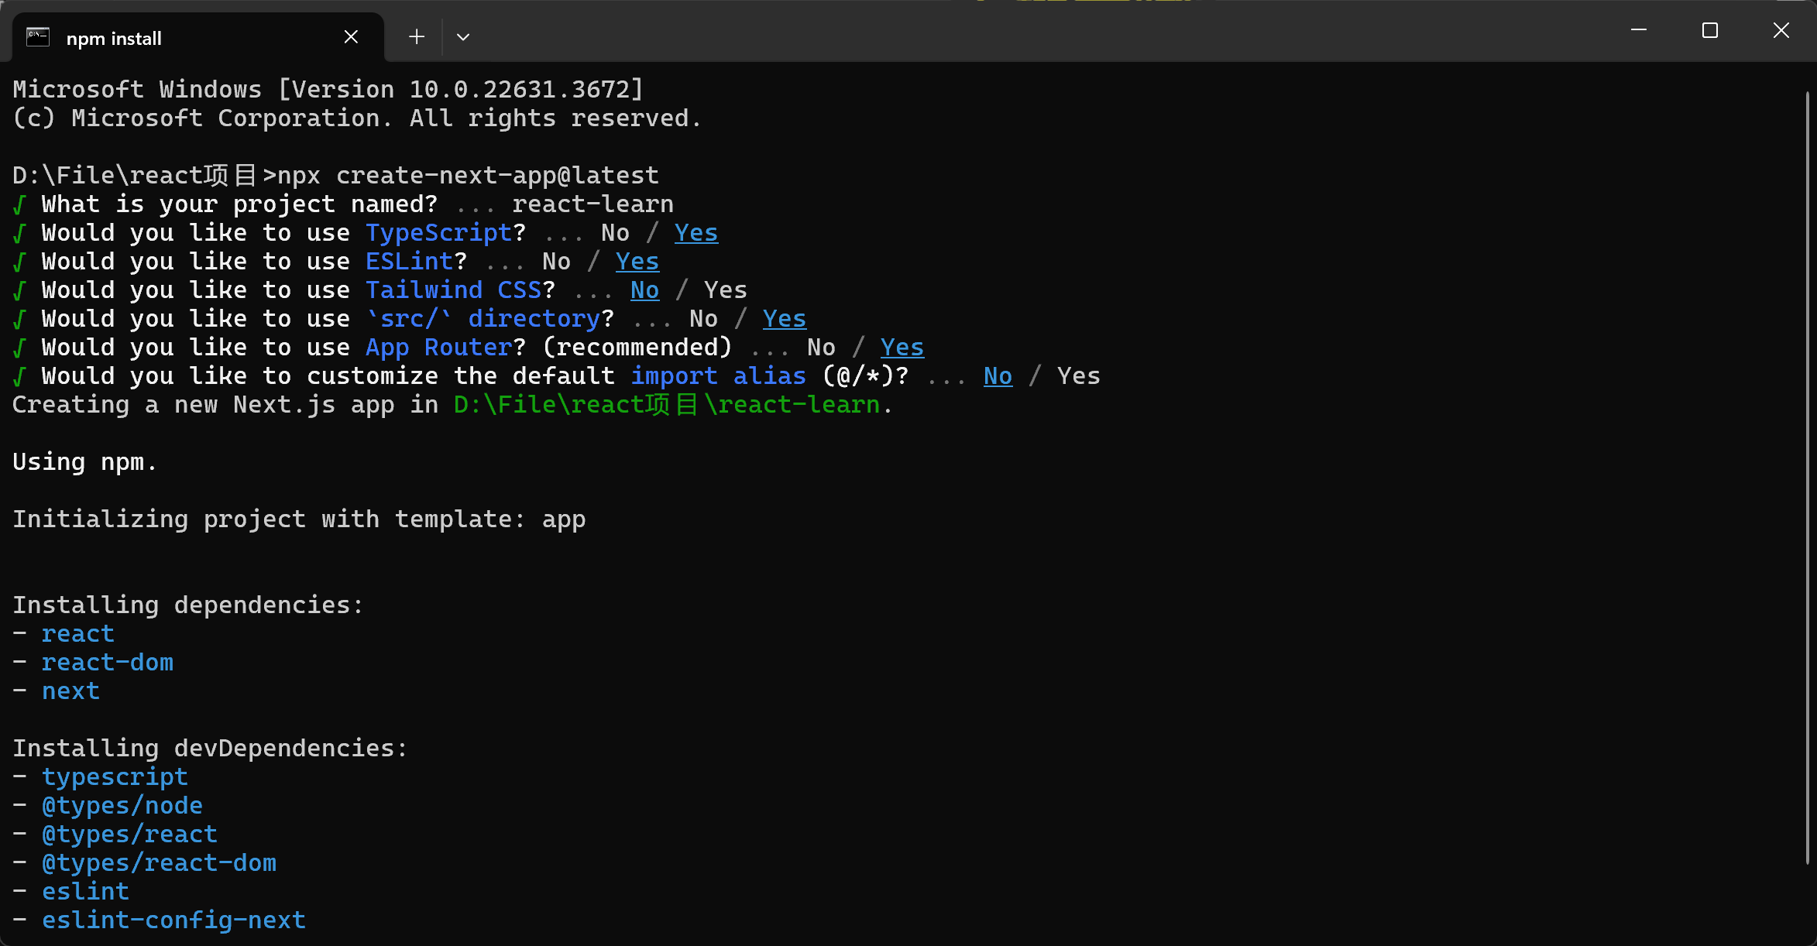
Task: Click the terminal icon on the tab
Action: [x=38, y=37]
